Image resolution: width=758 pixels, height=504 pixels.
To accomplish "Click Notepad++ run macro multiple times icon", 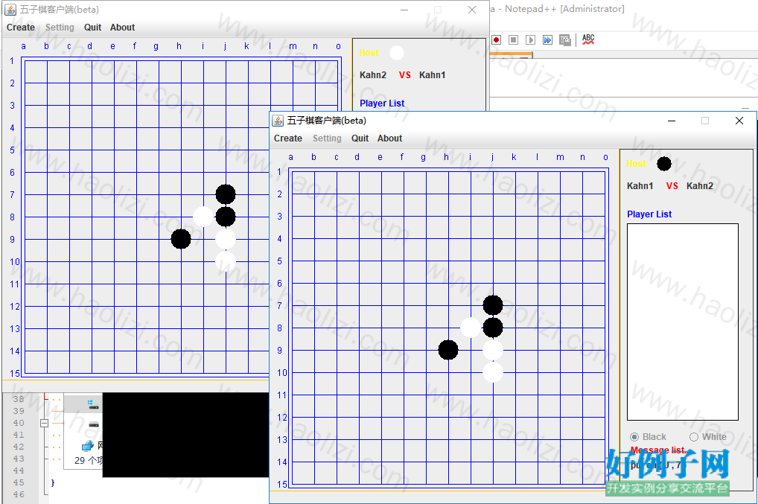I will [x=547, y=39].
